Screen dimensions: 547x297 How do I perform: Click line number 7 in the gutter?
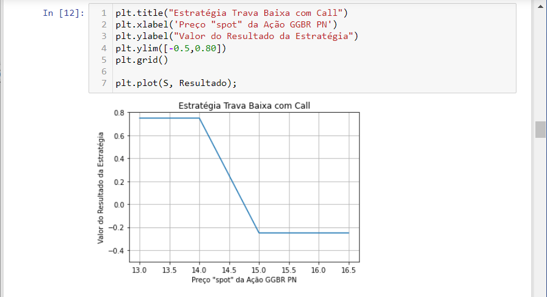pos(104,83)
